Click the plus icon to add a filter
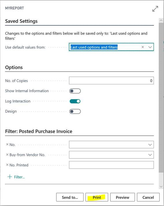Screen dimensions: 164x206 click(x=10, y=177)
